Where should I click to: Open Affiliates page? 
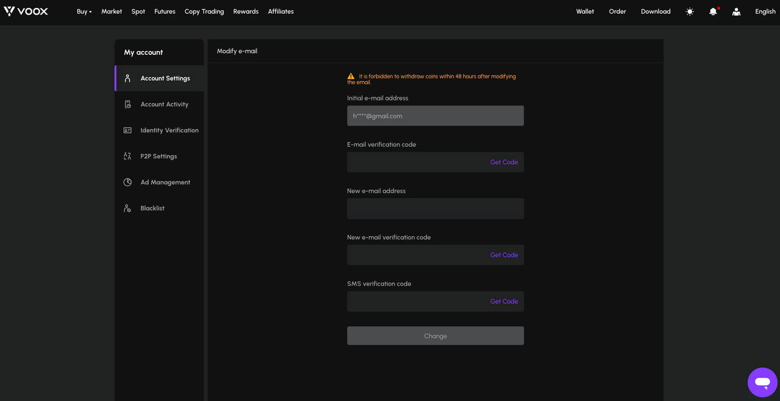point(281,12)
